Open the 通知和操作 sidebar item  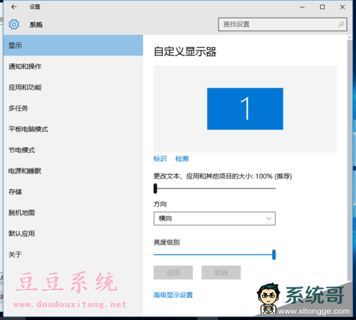pos(73,66)
